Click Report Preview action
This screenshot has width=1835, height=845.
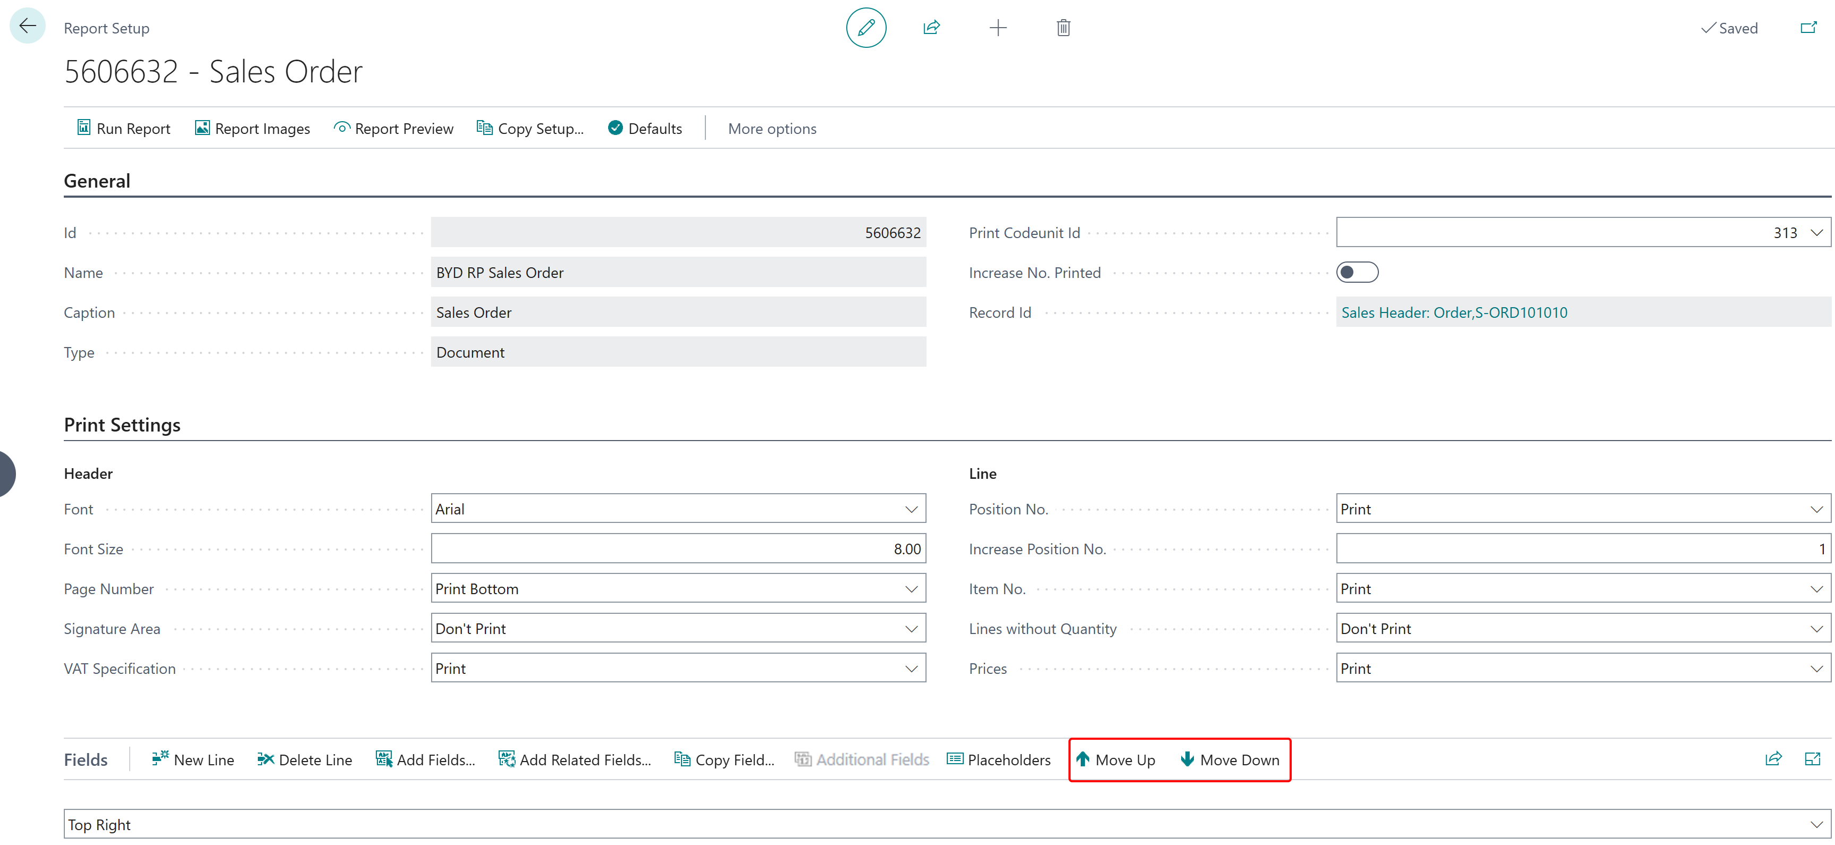click(393, 129)
